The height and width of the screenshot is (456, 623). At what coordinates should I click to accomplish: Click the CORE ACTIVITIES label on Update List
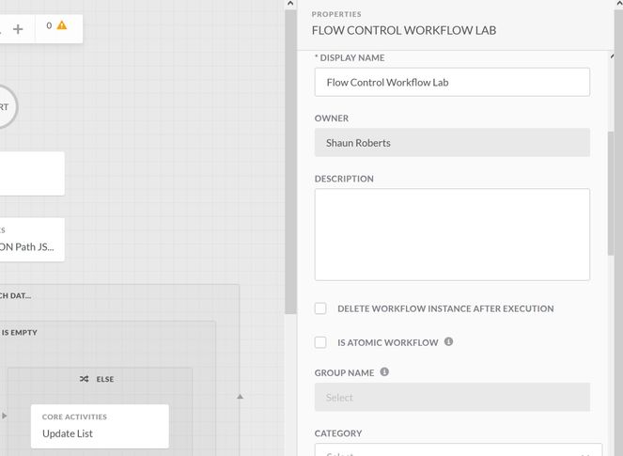74,417
